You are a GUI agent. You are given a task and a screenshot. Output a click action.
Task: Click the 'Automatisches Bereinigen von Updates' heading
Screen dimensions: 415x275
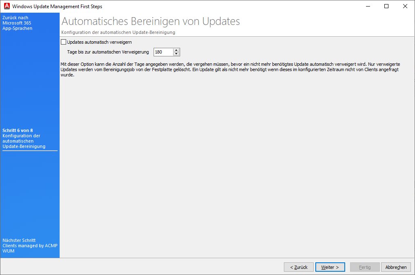tap(150, 21)
